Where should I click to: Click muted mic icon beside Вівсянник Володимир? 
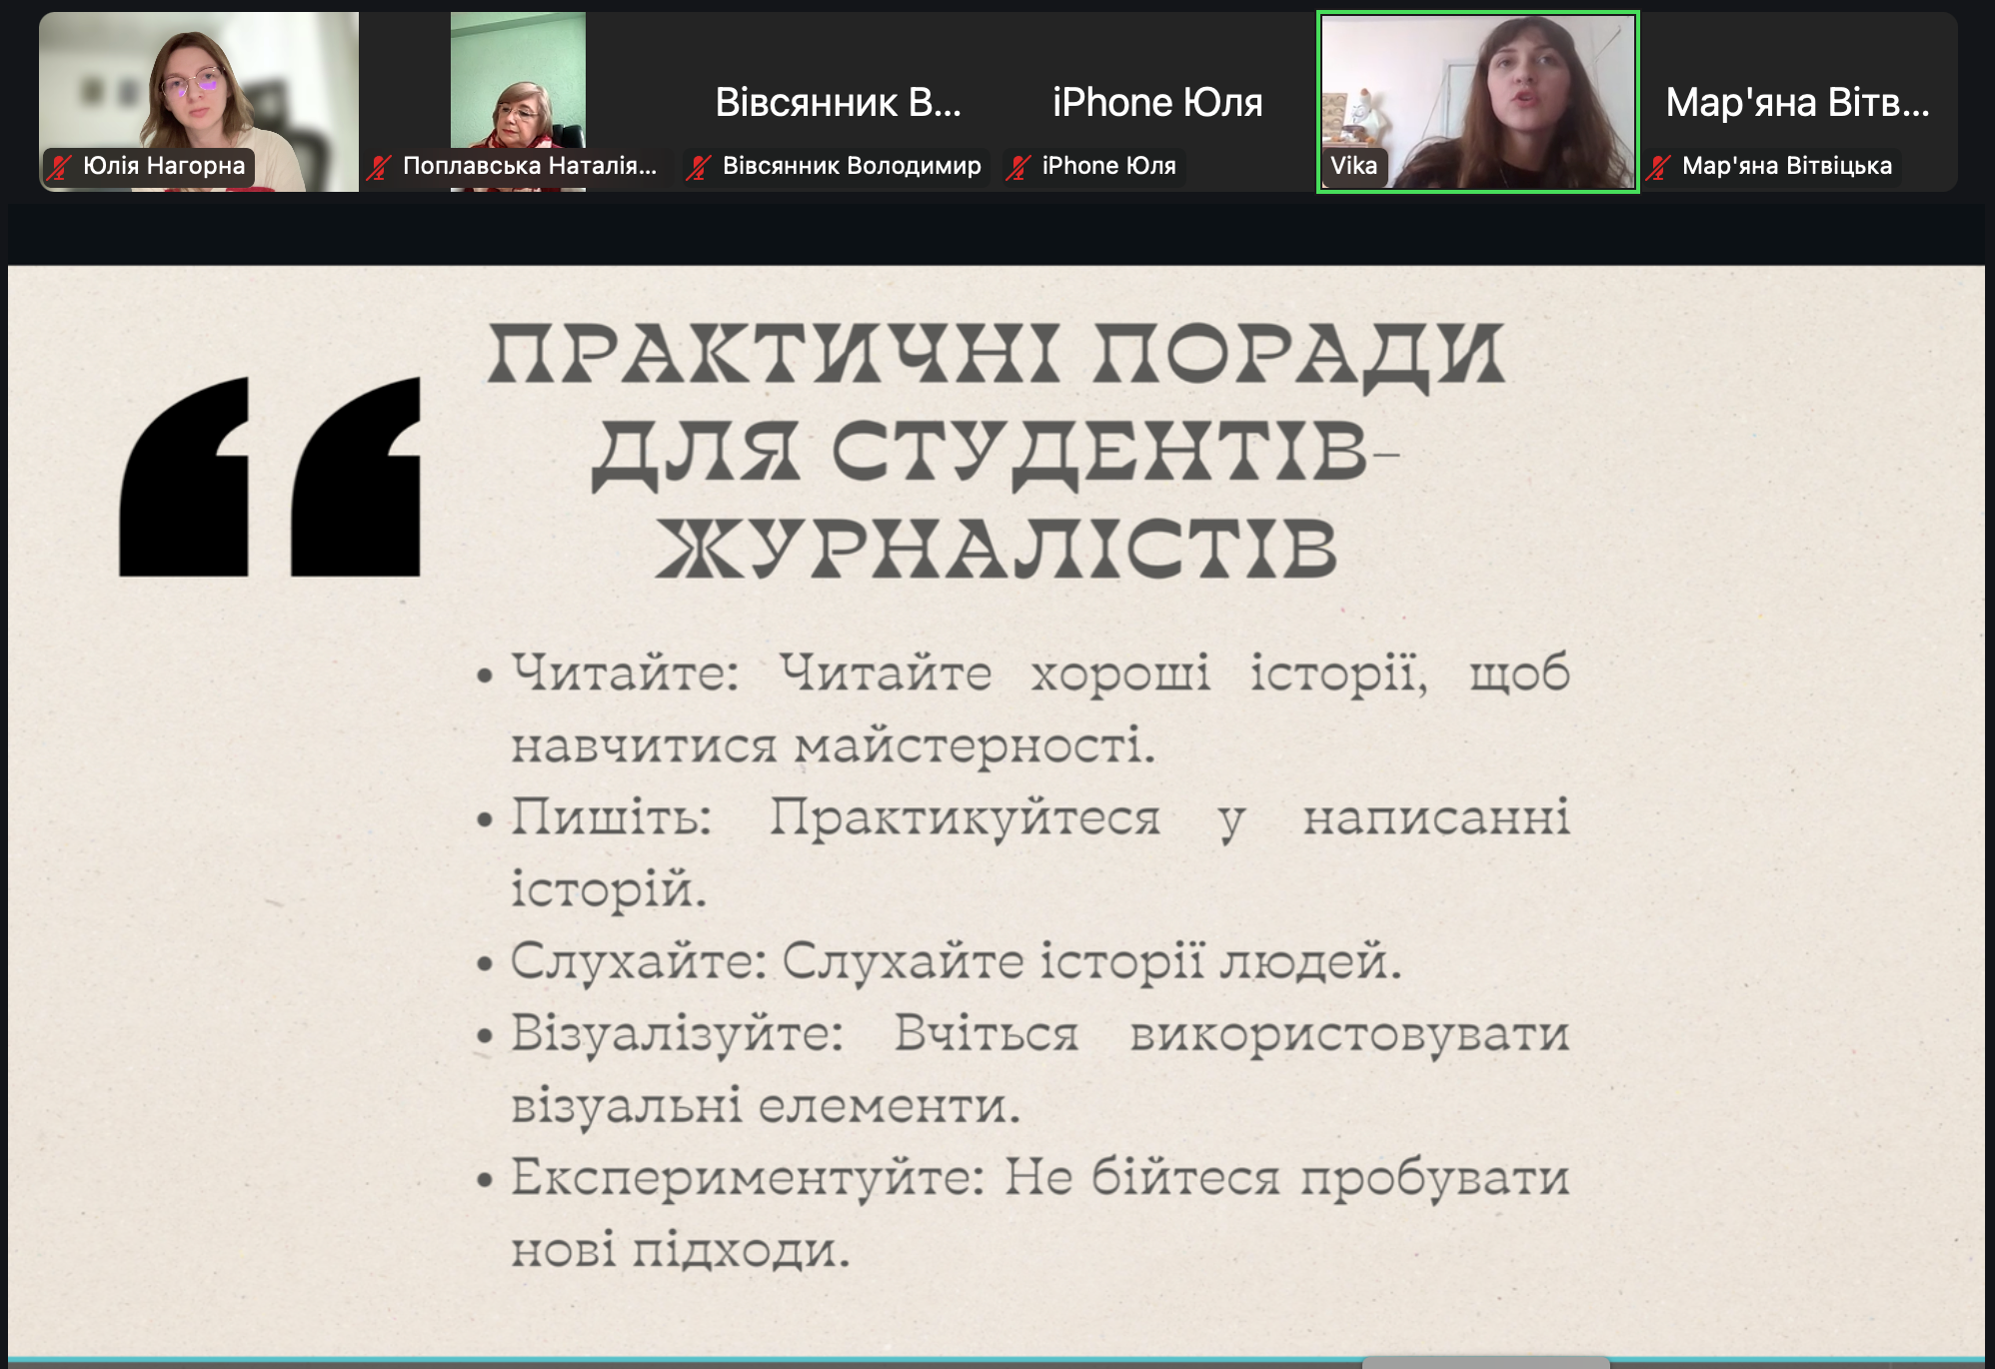699,167
